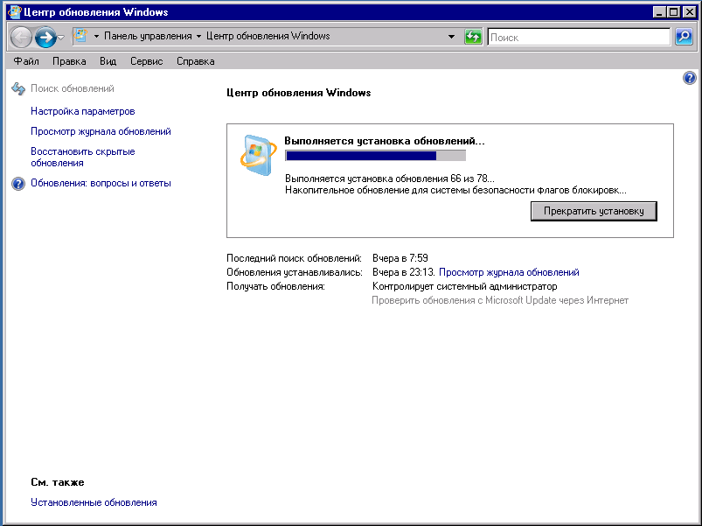
Task: Click the Control Panel icon in address bar
Action: pyautogui.click(x=80, y=36)
